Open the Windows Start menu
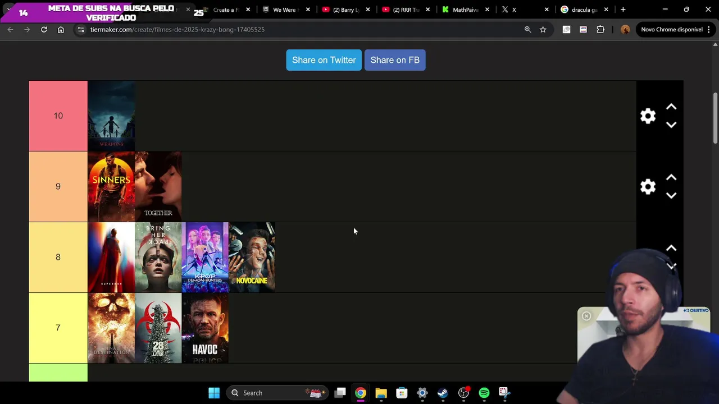 point(214,393)
